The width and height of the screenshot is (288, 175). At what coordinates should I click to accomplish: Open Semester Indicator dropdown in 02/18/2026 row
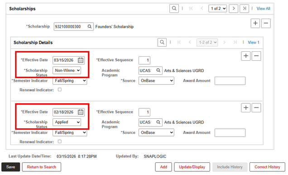(70, 132)
